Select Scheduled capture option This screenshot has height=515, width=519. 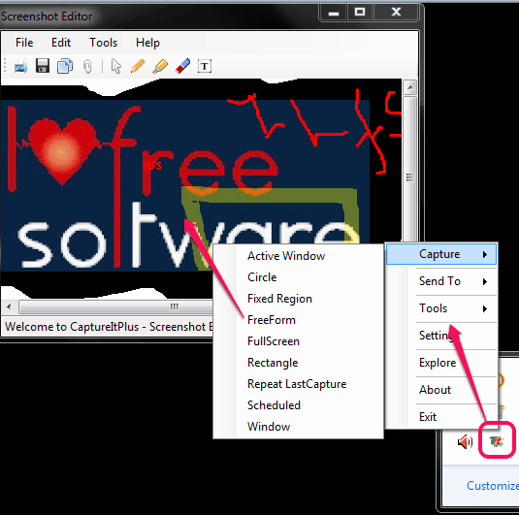click(298, 405)
